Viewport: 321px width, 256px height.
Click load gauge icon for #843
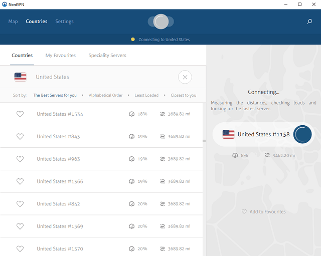[x=131, y=136]
